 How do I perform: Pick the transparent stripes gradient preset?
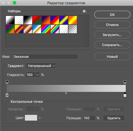pyautogui.click(x=64, y=29)
